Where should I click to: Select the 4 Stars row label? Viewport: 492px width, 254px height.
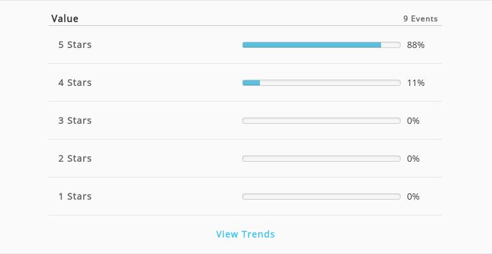pos(75,83)
